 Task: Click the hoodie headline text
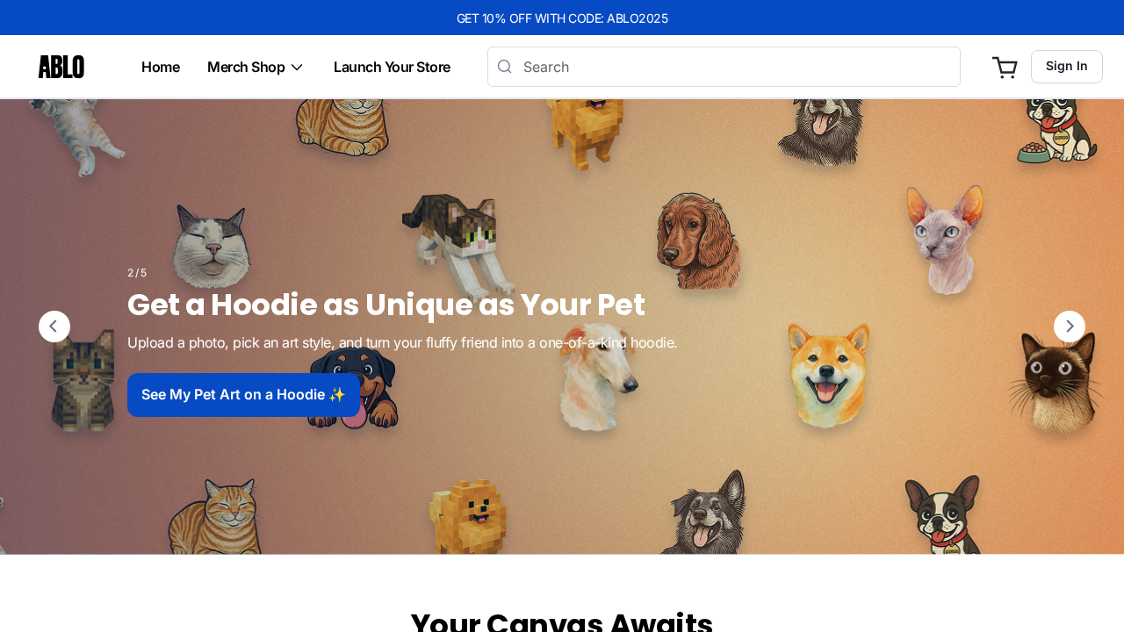tap(386, 305)
